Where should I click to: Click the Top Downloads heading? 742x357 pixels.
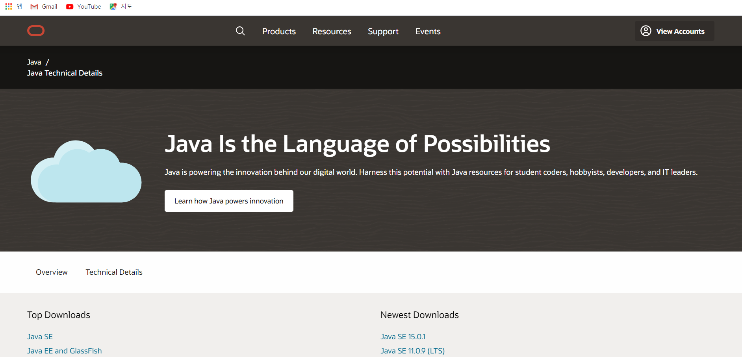(x=59, y=315)
